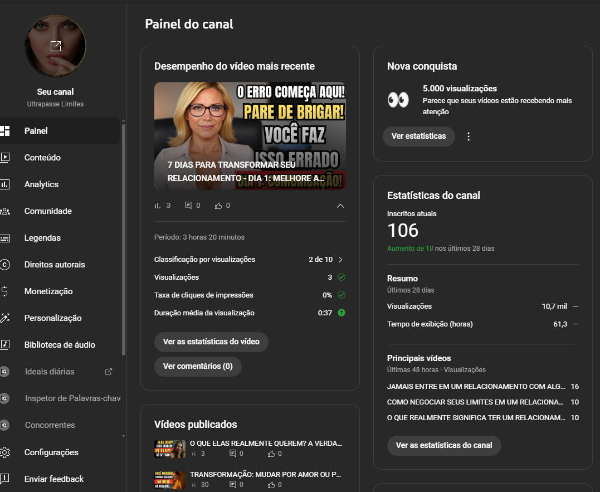The width and height of the screenshot is (600, 492).
Task: Click the Conteúdo play-box sidebar icon
Action: (x=4, y=157)
